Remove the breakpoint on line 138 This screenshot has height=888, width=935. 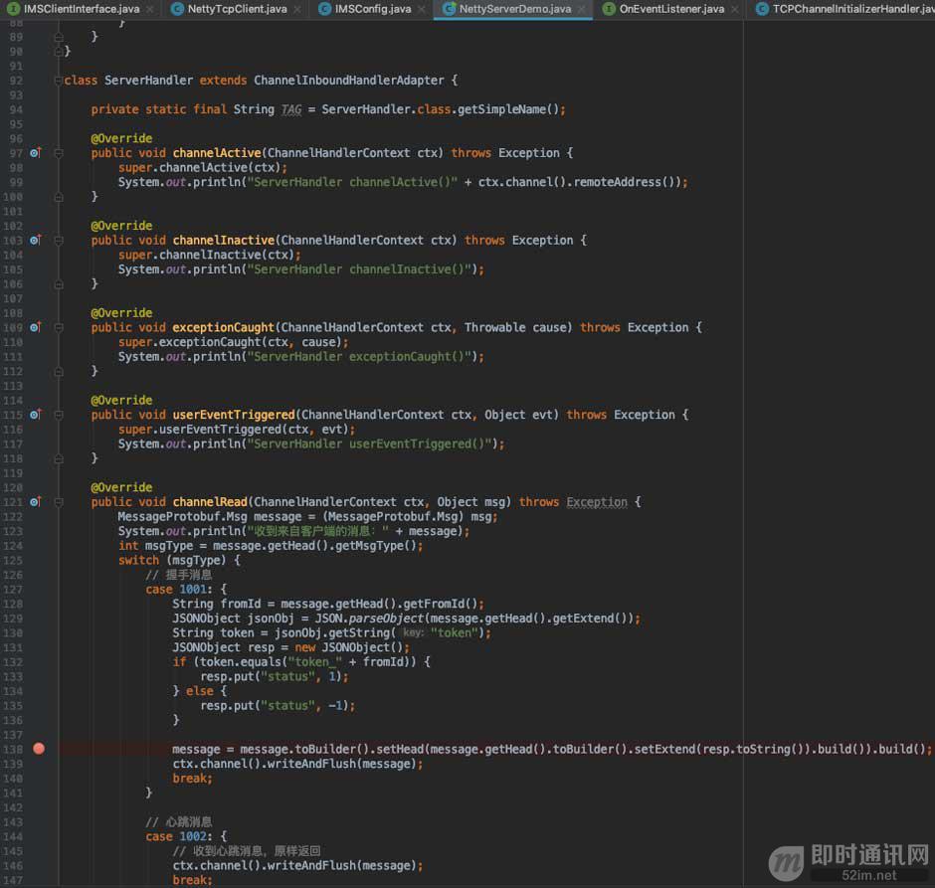pos(39,749)
